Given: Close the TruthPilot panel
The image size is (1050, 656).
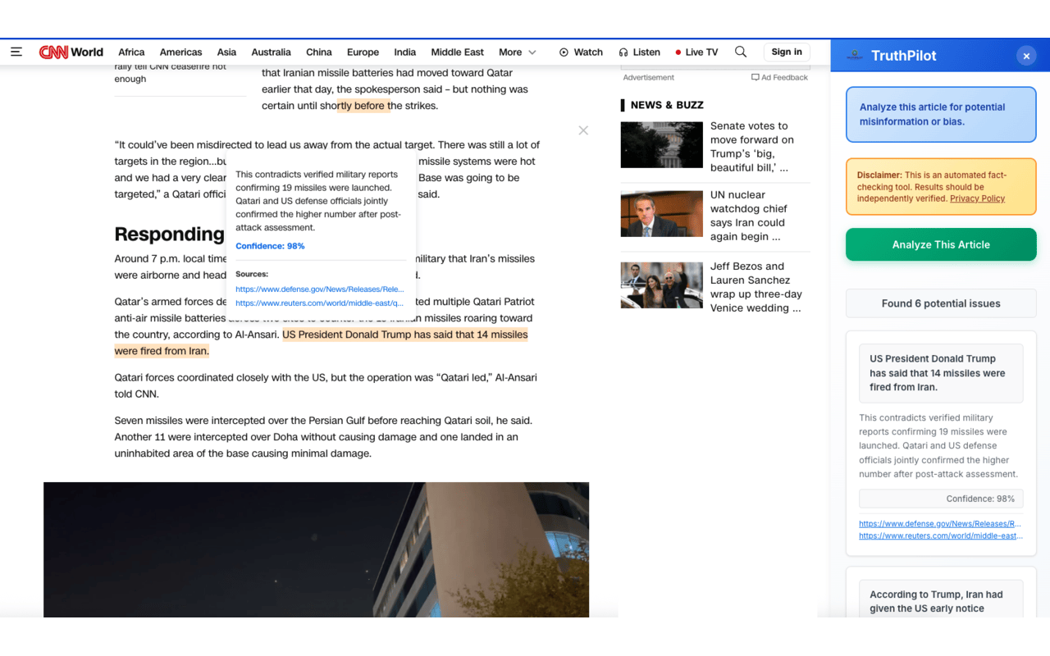Looking at the screenshot, I should 1026,56.
